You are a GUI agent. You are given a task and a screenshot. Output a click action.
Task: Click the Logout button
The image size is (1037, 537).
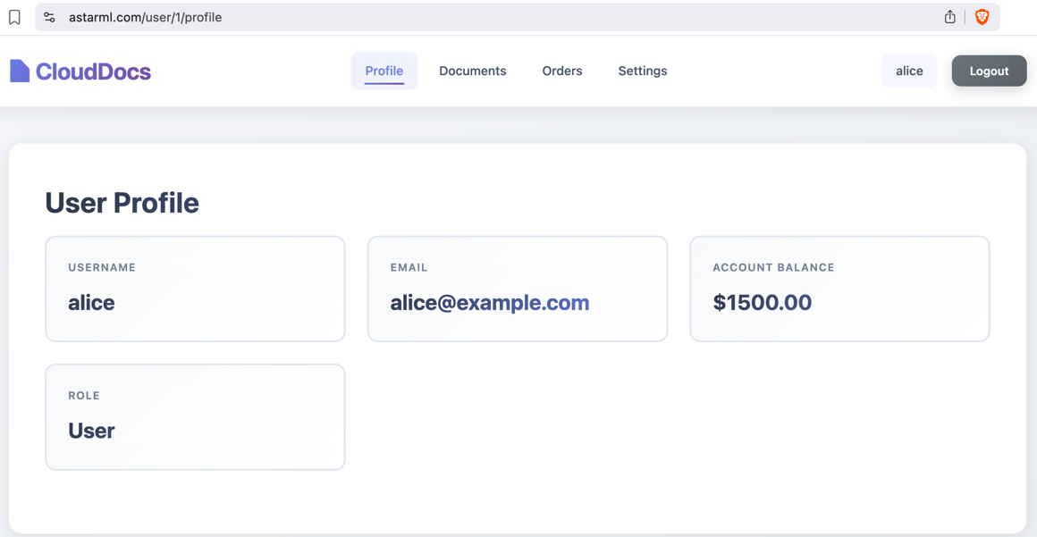pyautogui.click(x=989, y=71)
